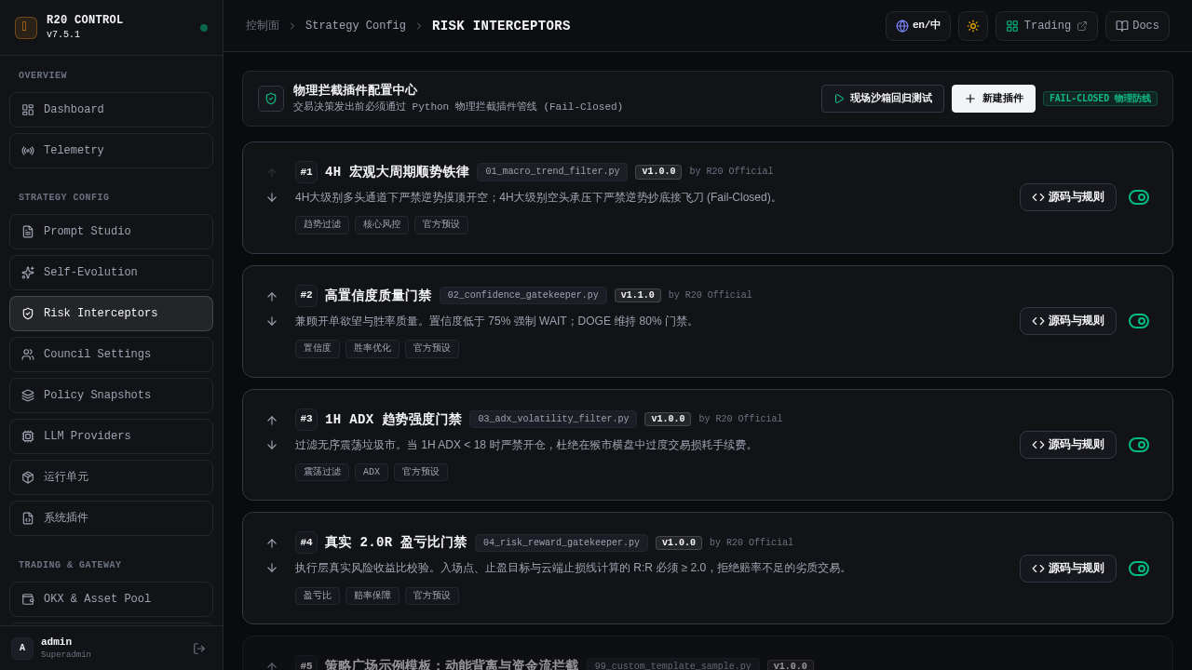This screenshot has width=1192, height=670.
Task: Move plugin #2 down with arrow
Action: 272,321
